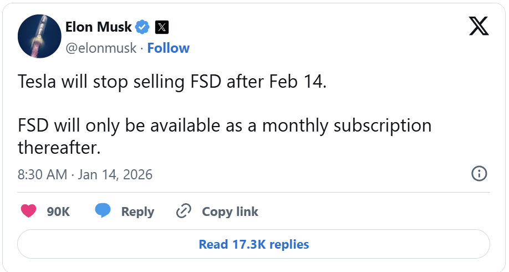Open the 8:30 AM Jan 14, 2026 timestamp
The width and height of the screenshot is (509, 272).
85,174
